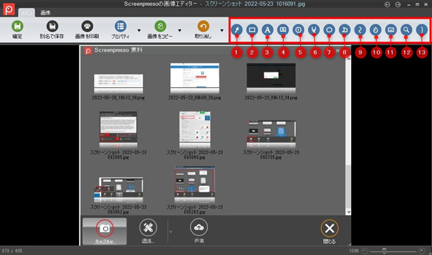The height and width of the screenshot is (255, 432).
Task: Select the Numbering step tool
Action: [x=298, y=30]
